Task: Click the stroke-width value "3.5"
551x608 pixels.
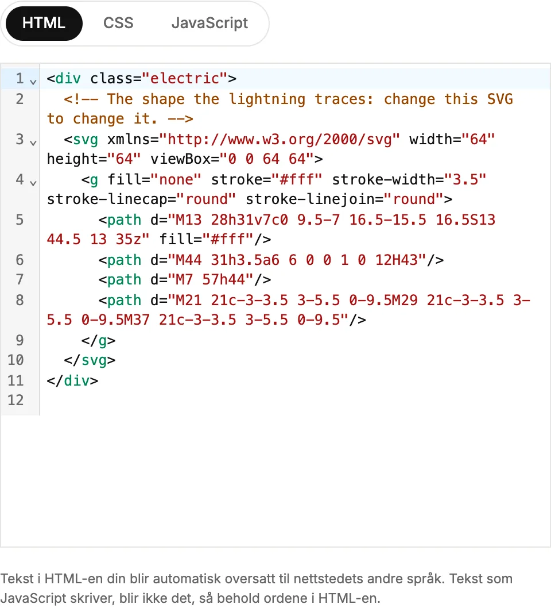Action: (465, 179)
